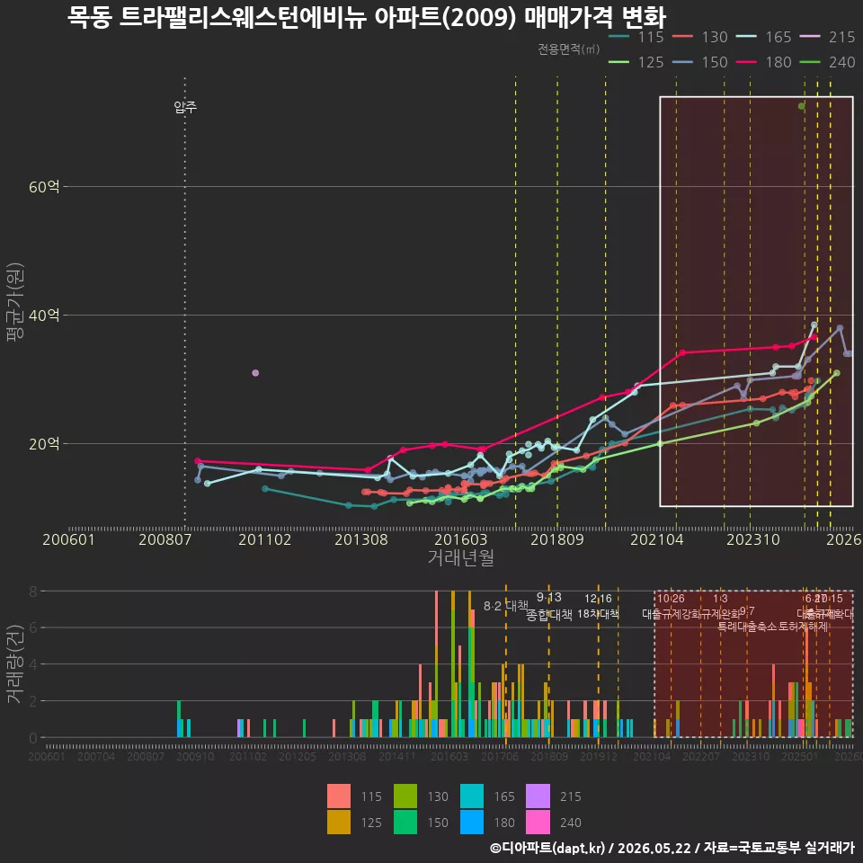863x863 pixels.
Task: Click the 125 line legend entry
Action: 636,62
